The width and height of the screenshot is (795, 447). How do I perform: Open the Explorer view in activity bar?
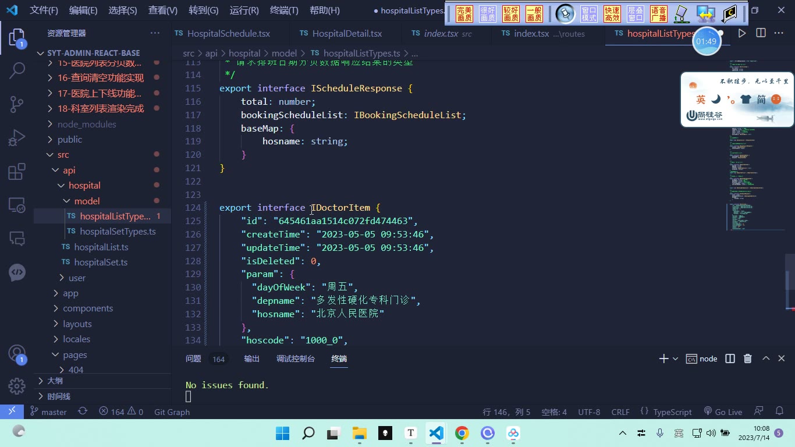[x=17, y=38]
